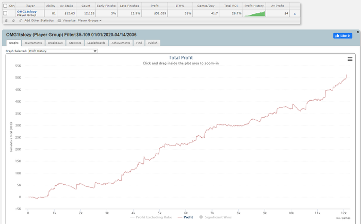Open the Find tab
The image size is (361, 224).
[139, 43]
